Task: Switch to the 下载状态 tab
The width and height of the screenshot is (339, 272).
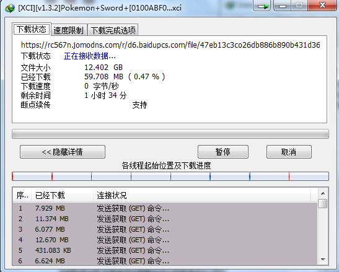Action: pyautogui.click(x=32, y=29)
